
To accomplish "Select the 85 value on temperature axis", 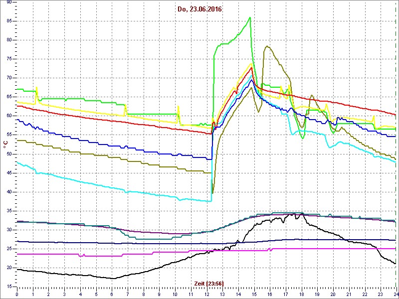I will tap(9, 21).
